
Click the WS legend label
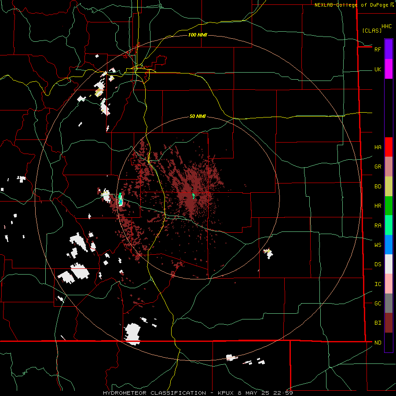(x=378, y=245)
